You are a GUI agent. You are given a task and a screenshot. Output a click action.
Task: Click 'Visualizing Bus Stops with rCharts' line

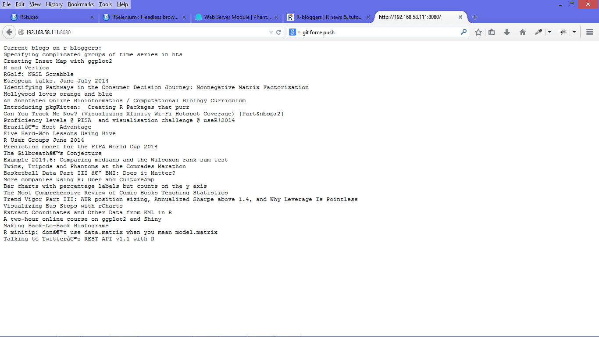pos(63,206)
